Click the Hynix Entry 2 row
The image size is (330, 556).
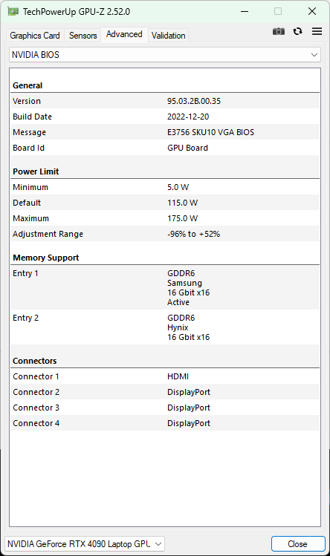(x=165, y=327)
